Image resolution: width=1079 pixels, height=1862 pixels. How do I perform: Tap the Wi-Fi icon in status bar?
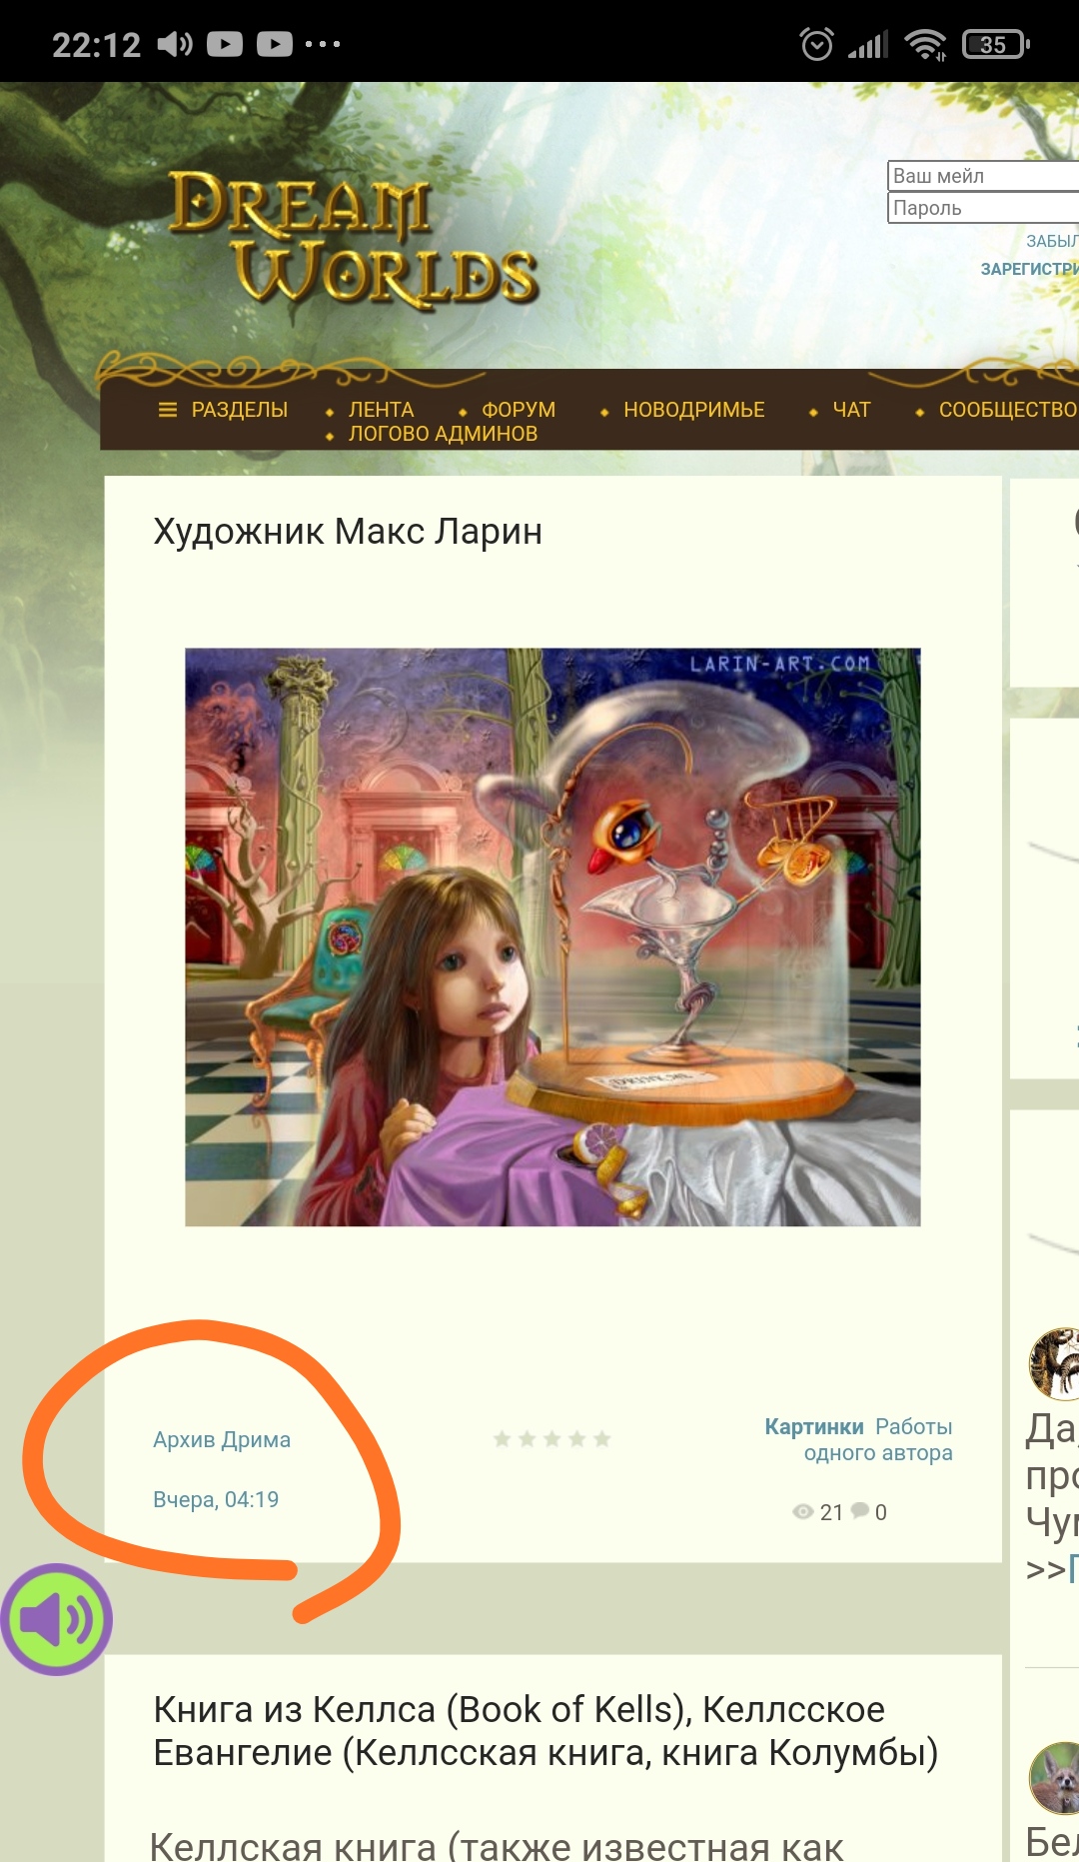pyautogui.click(x=925, y=44)
